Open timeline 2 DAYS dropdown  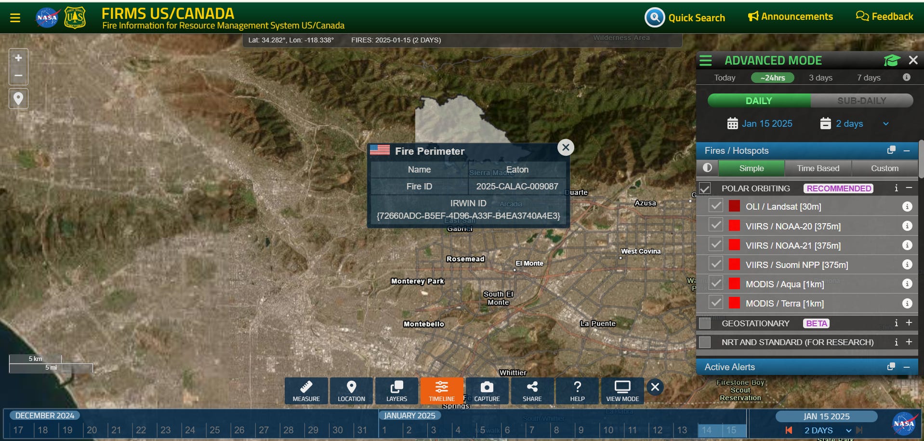pyautogui.click(x=827, y=430)
